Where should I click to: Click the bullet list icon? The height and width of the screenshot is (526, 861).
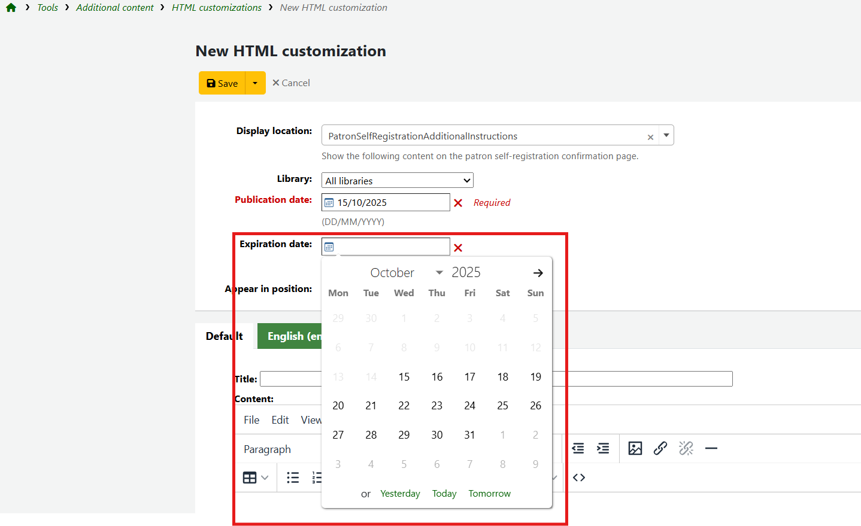(293, 478)
